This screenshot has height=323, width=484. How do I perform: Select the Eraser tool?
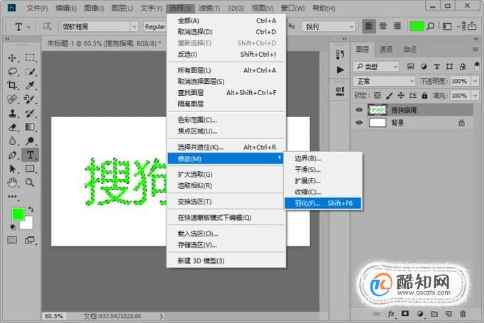(x=12, y=127)
